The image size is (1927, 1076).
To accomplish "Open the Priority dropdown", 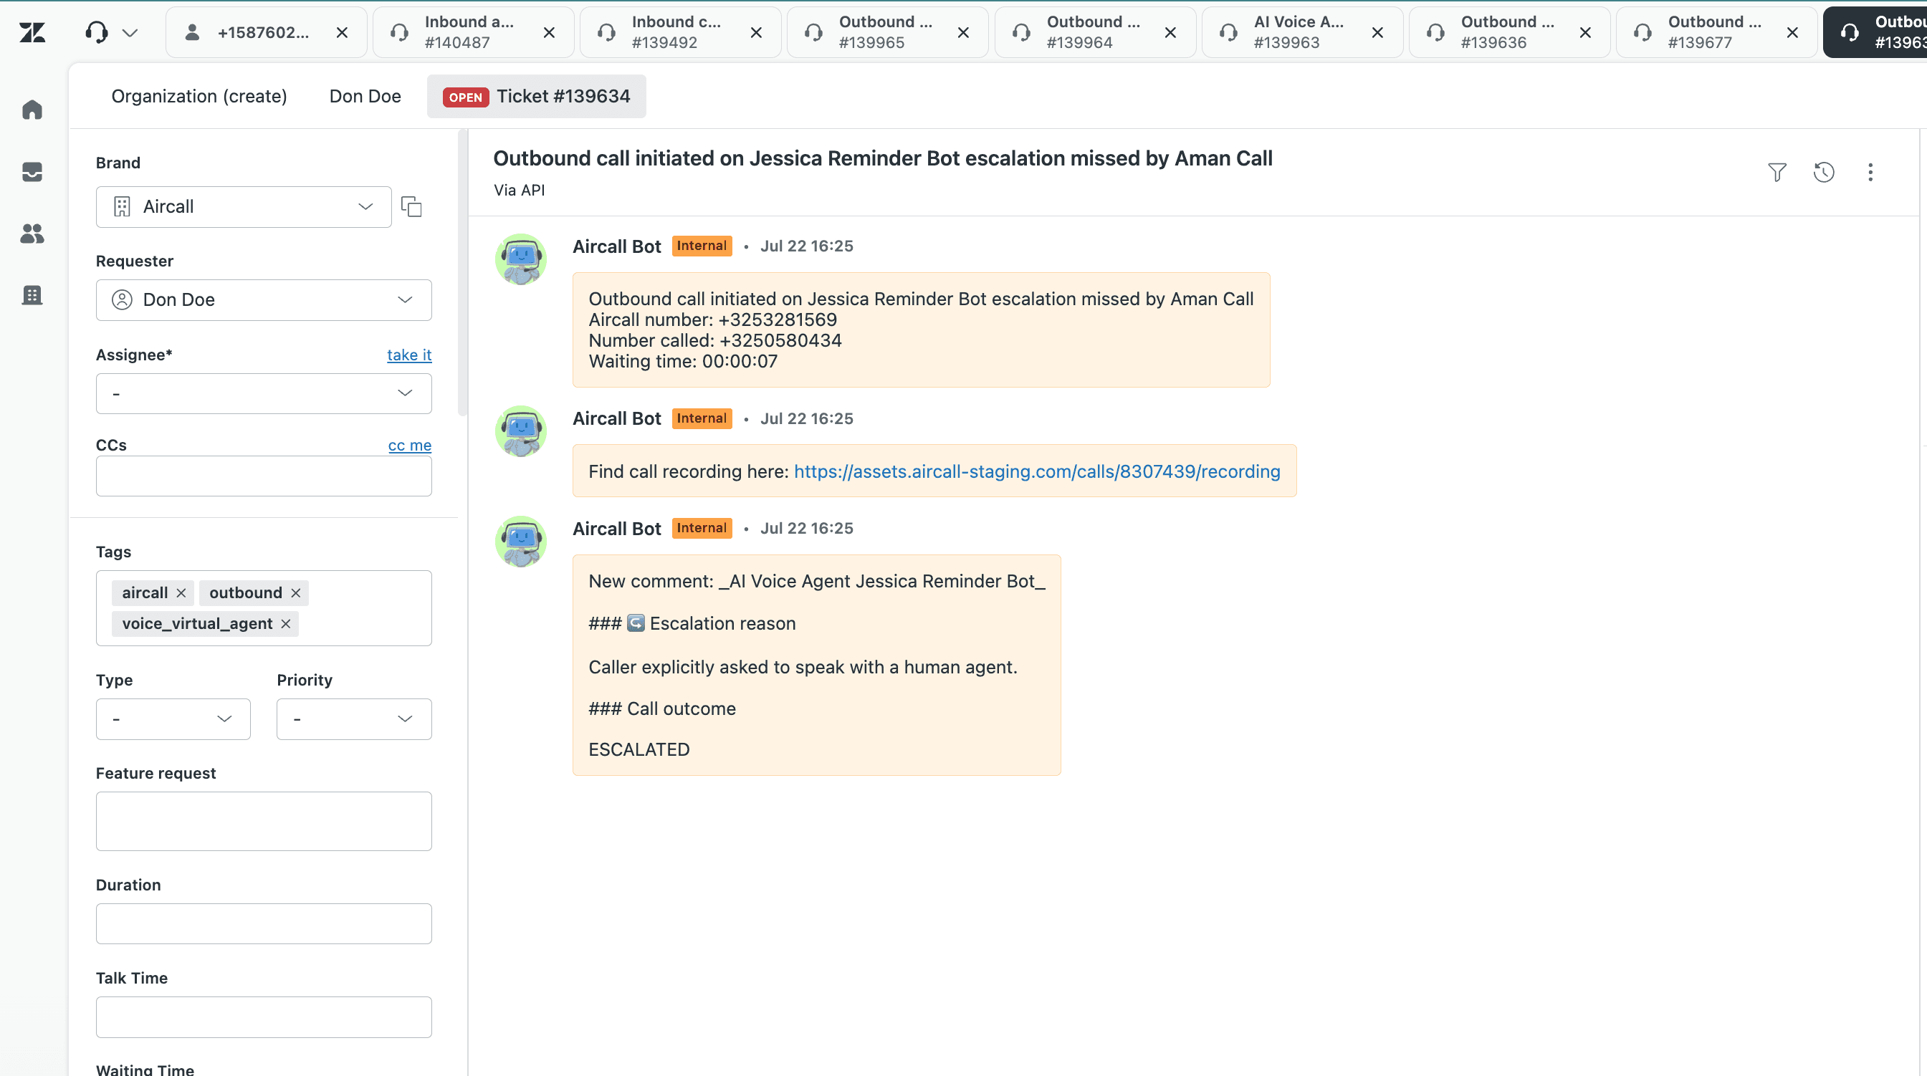I will click(354, 719).
